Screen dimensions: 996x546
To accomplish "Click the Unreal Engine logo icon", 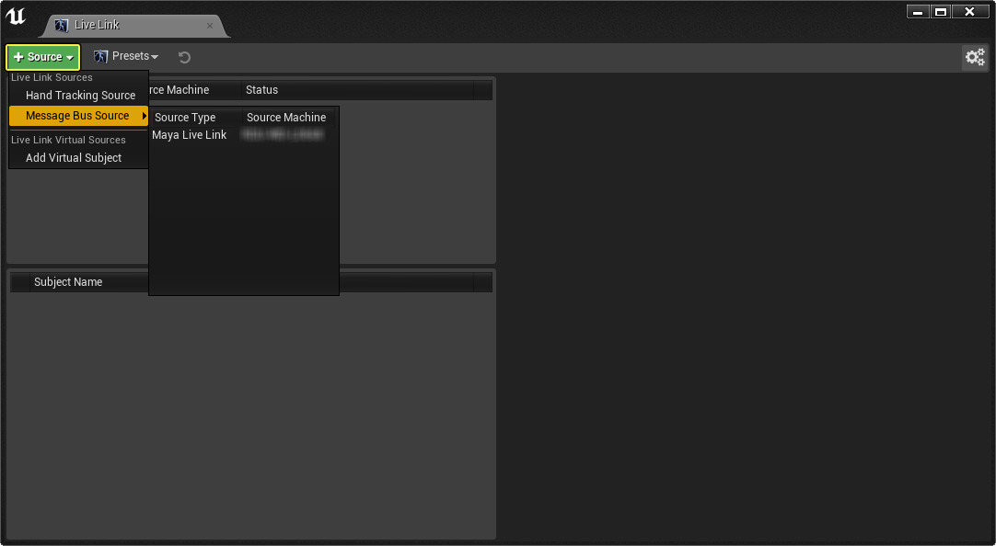I will 16,17.
